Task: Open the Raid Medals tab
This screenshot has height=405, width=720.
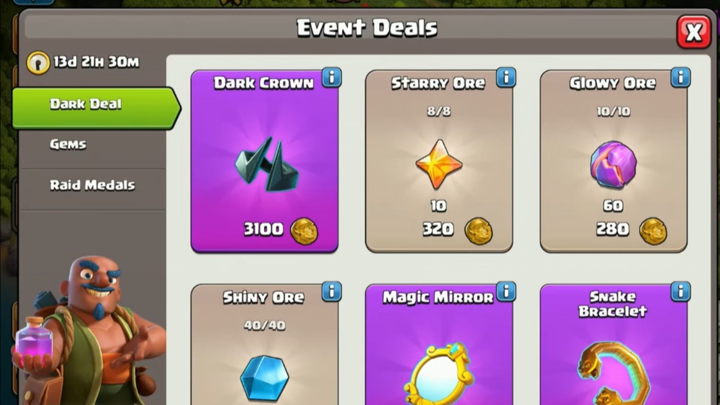Action: [x=93, y=185]
